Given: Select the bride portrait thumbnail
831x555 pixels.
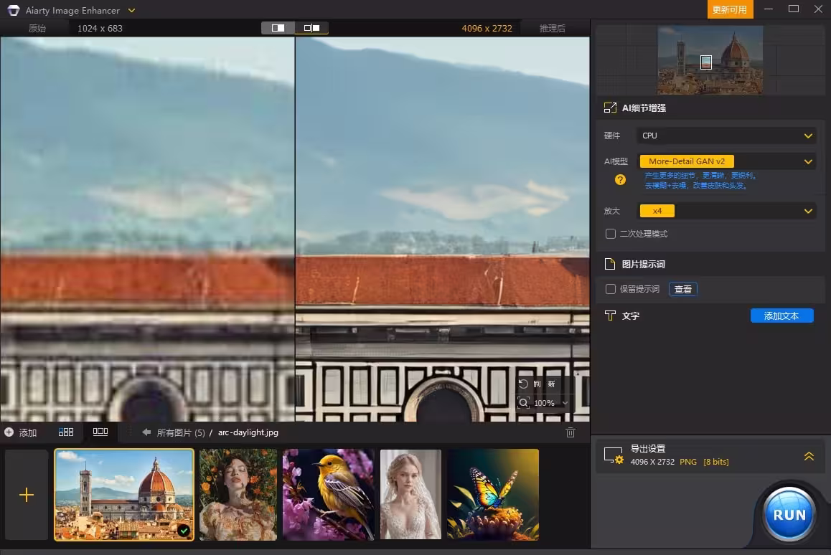Looking at the screenshot, I should tap(410, 495).
